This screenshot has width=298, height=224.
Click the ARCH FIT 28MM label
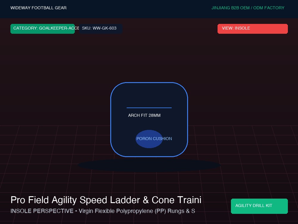[x=144, y=115]
